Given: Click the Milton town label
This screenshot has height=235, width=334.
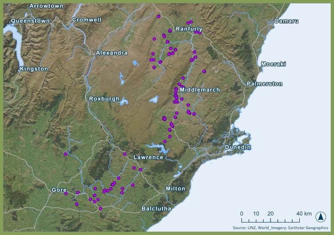Looking at the screenshot, I should tap(175, 188).
